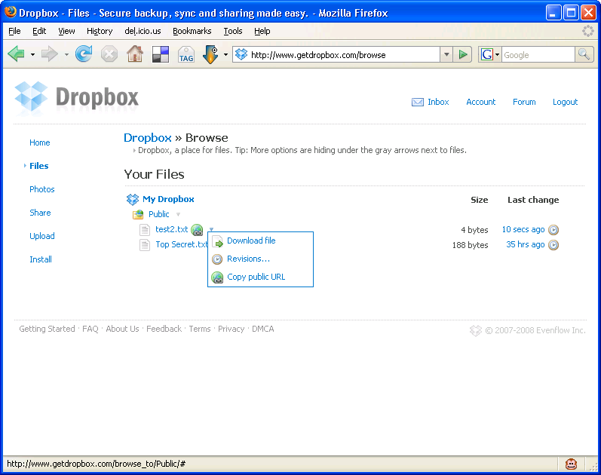Click the Dropbox breadcrumb link
The width and height of the screenshot is (601, 475).
tap(148, 138)
